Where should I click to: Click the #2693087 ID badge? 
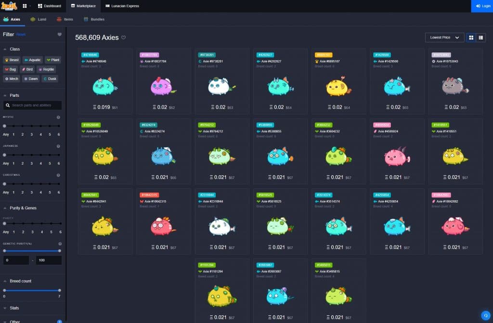[265, 265]
